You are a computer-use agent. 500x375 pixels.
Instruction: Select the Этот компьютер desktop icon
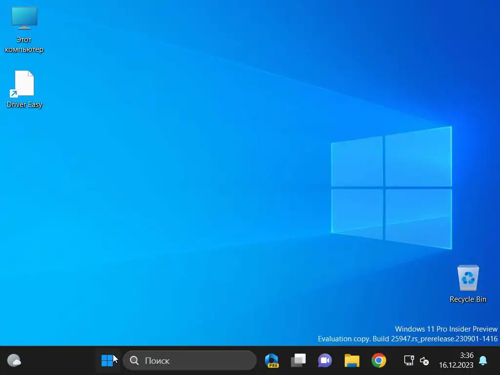click(x=24, y=30)
